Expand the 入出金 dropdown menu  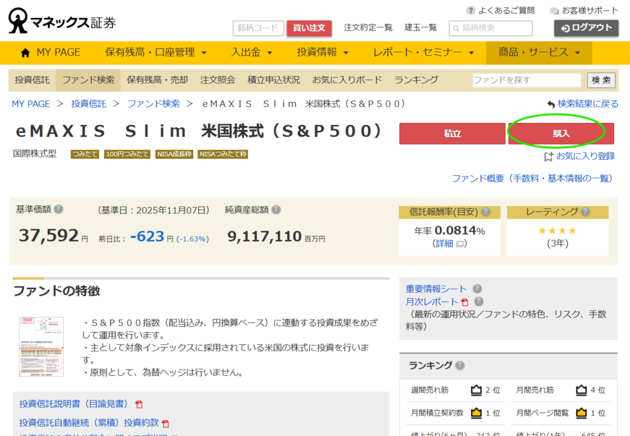click(252, 53)
